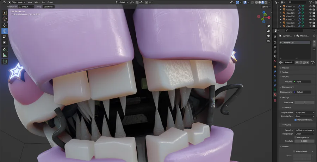Open the viewport Options popover
The width and height of the screenshot is (317, 162).
click(266, 7)
